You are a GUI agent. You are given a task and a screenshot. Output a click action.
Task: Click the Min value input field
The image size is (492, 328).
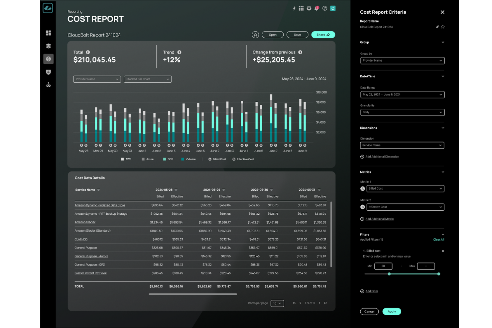coord(383,266)
